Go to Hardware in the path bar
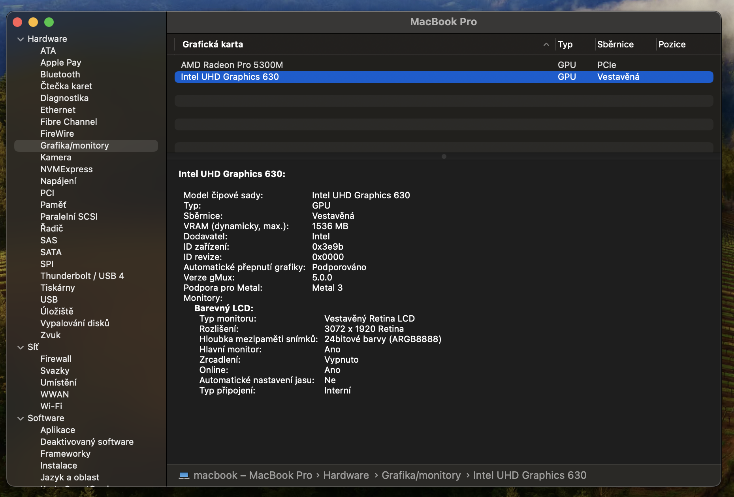The image size is (734, 497). click(x=346, y=475)
